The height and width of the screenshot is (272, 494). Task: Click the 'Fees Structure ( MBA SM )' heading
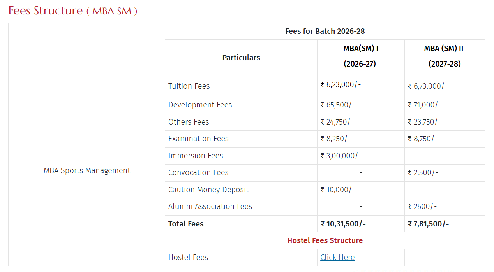pyautogui.click(x=73, y=11)
